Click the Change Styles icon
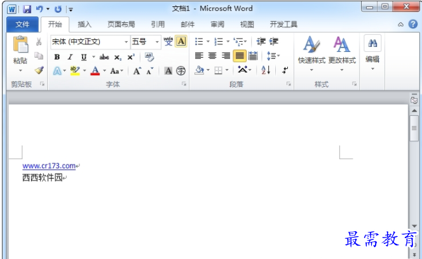This screenshot has width=422, height=259. 341,44
